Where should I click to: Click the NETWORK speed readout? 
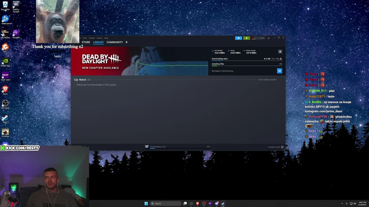click(219, 52)
